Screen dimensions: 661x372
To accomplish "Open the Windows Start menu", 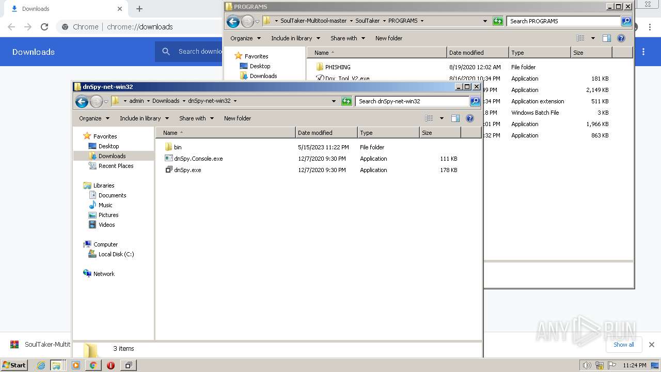I will tap(14, 365).
